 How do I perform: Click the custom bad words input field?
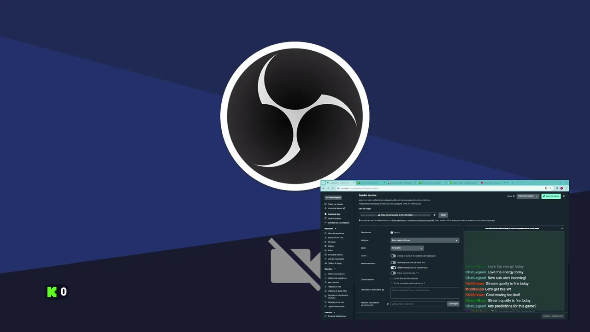[x=418, y=304]
